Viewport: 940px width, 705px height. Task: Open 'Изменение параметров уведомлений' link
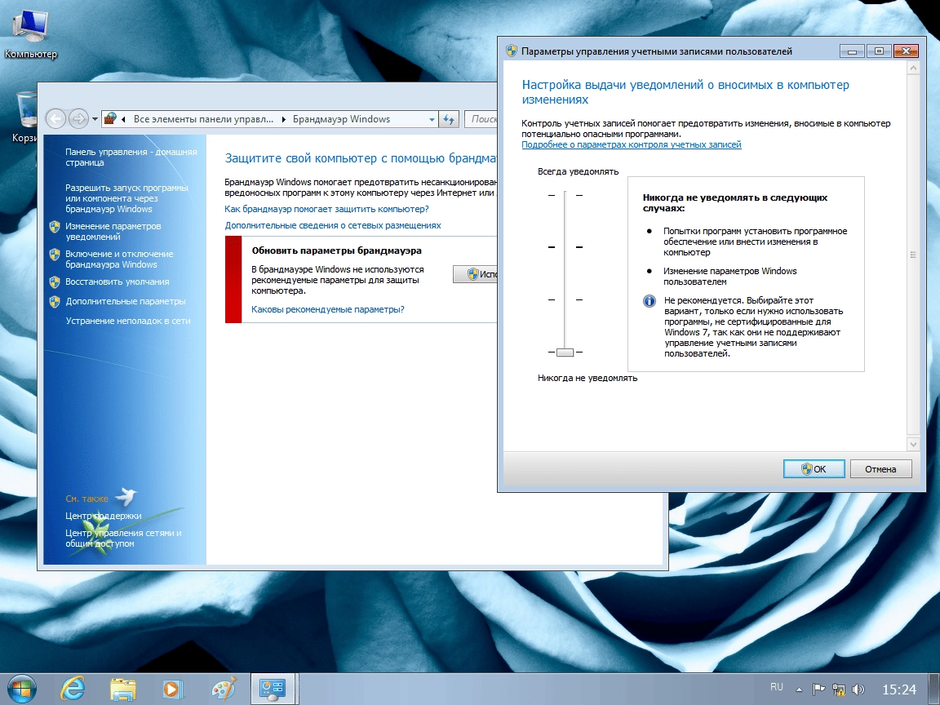[x=113, y=232]
